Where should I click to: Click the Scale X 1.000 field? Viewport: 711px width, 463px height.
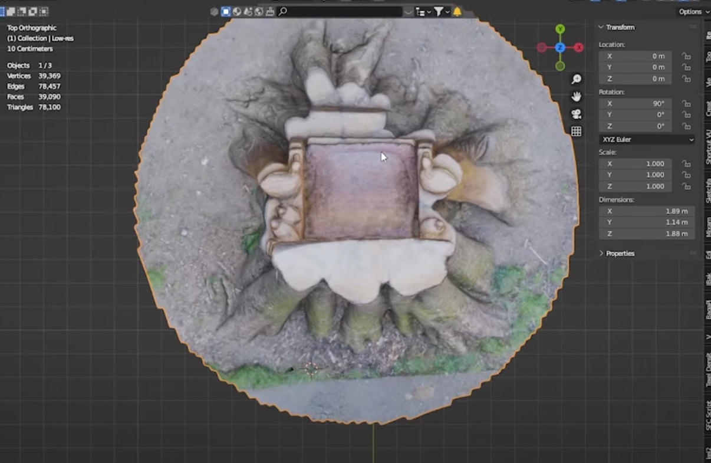(x=635, y=163)
